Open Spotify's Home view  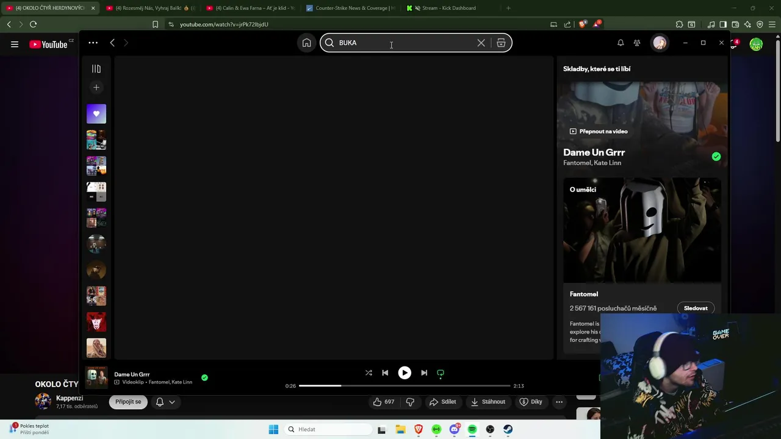point(306,43)
